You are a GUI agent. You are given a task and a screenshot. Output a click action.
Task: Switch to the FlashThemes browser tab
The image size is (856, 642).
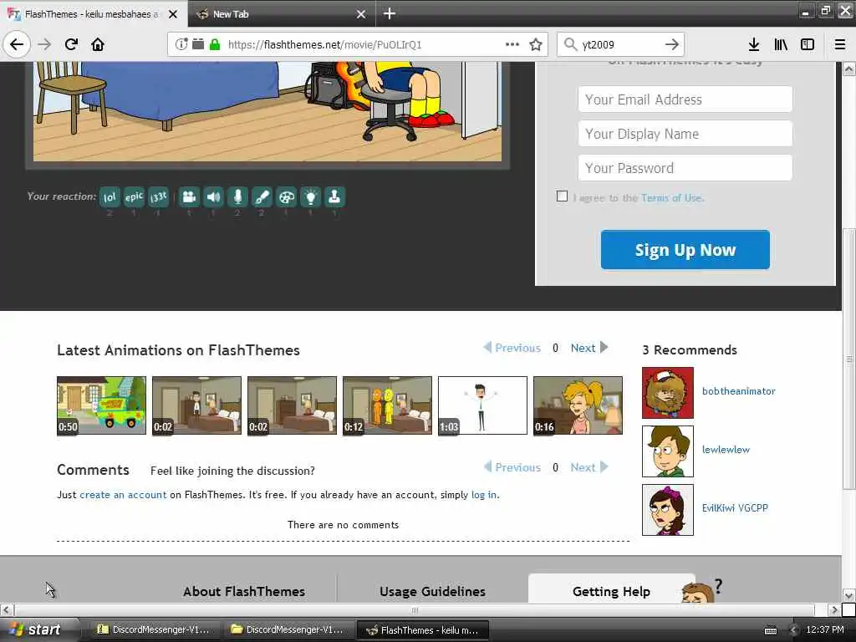(x=92, y=14)
